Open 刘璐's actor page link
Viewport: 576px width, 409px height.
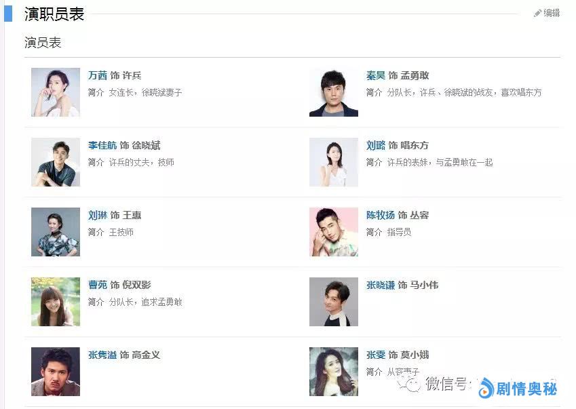coord(376,145)
